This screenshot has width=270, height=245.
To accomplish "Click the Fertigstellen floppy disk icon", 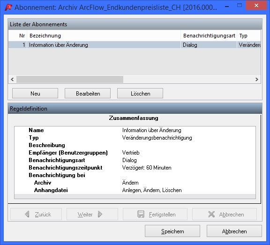I will point(141,214).
